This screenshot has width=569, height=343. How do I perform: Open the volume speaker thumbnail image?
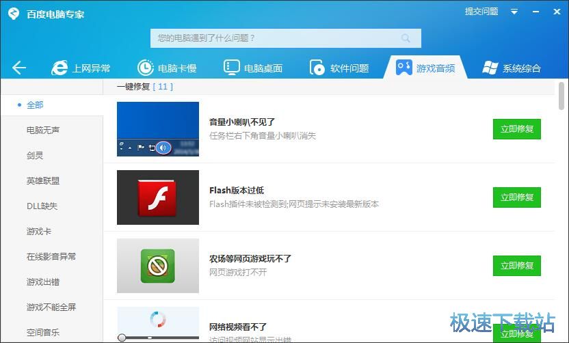pyautogui.click(x=158, y=129)
